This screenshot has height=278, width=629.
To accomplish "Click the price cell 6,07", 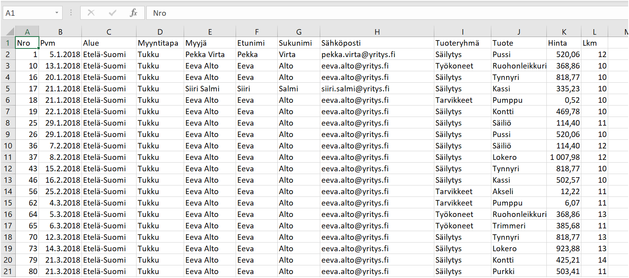I will (x=564, y=203).
